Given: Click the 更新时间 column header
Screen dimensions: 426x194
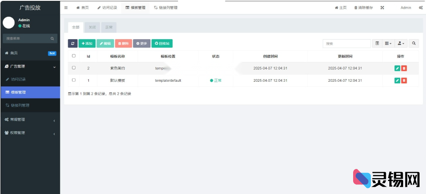Looking at the screenshot, I should coord(345,56).
